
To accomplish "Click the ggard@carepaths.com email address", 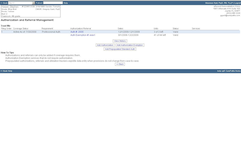I will 230,16.
